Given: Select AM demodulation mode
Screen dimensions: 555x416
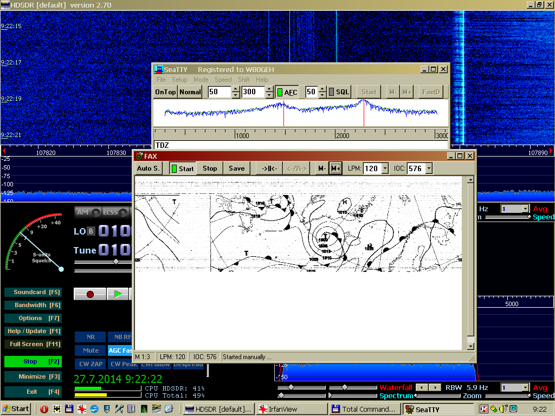Looking at the screenshot, I should 88,212.
